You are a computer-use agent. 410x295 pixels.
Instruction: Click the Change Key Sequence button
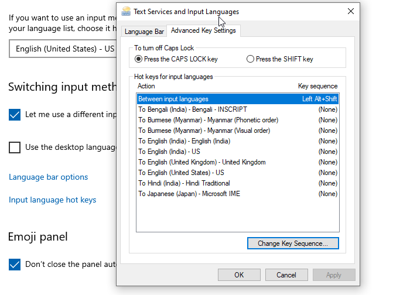coord(293,243)
